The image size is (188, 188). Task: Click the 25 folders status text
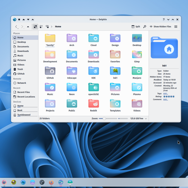(x=45, y=118)
